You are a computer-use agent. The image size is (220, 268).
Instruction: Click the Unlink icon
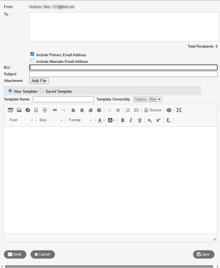point(63,110)
